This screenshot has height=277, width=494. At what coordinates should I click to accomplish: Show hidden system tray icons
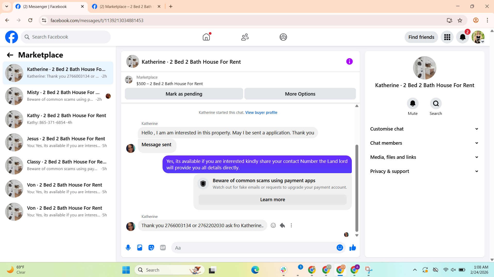[415, 270]
